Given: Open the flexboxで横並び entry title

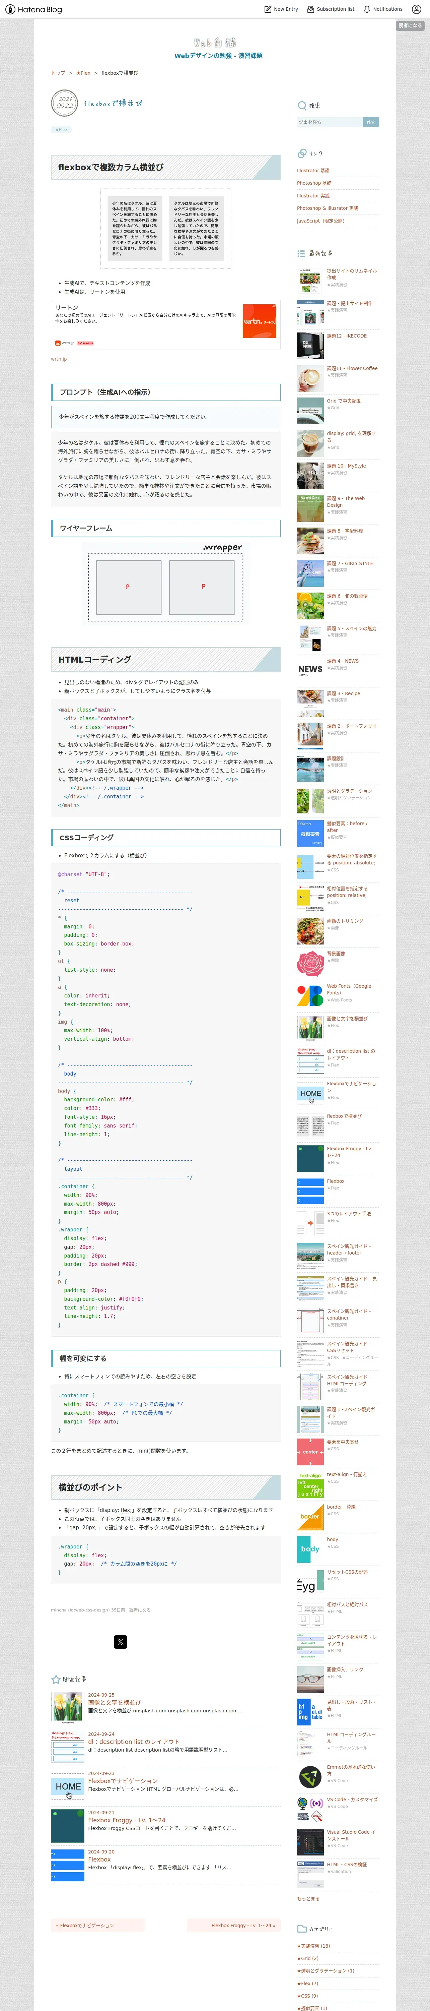Looking at the screenshot, I should pyautogui.click(x=113, y=103).
